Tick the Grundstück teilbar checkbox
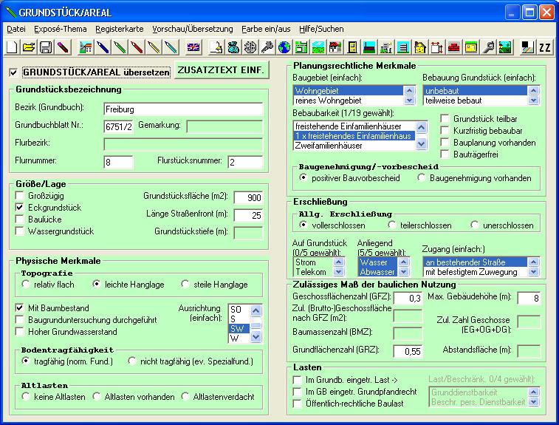This screenshot has width=559, height=425. pos(445,118)
